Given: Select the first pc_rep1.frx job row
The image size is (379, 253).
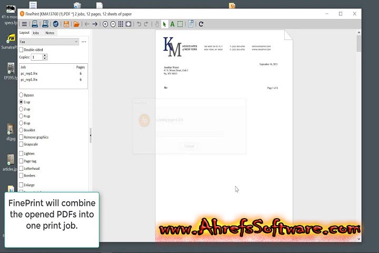Looking at the screenshot, I should click(x=53, y=73).
